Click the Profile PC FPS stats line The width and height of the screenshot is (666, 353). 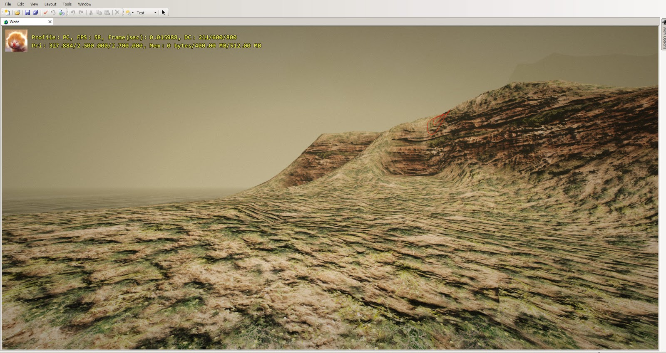click(134, 37)
